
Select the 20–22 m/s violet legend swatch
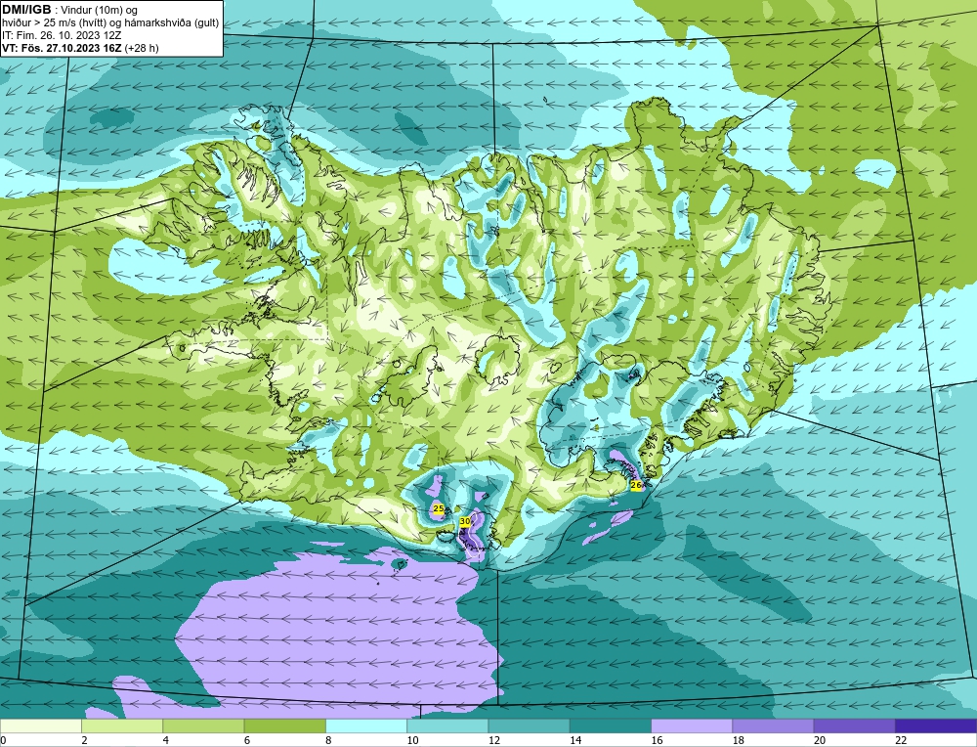pyautogui.click(x=855, y=726)
